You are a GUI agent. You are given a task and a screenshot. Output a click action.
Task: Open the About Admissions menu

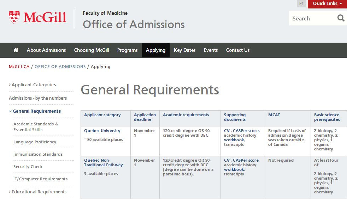[46, 50]
